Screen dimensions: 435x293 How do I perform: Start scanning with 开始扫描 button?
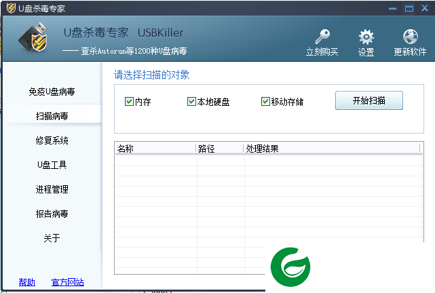click(369, 100)
